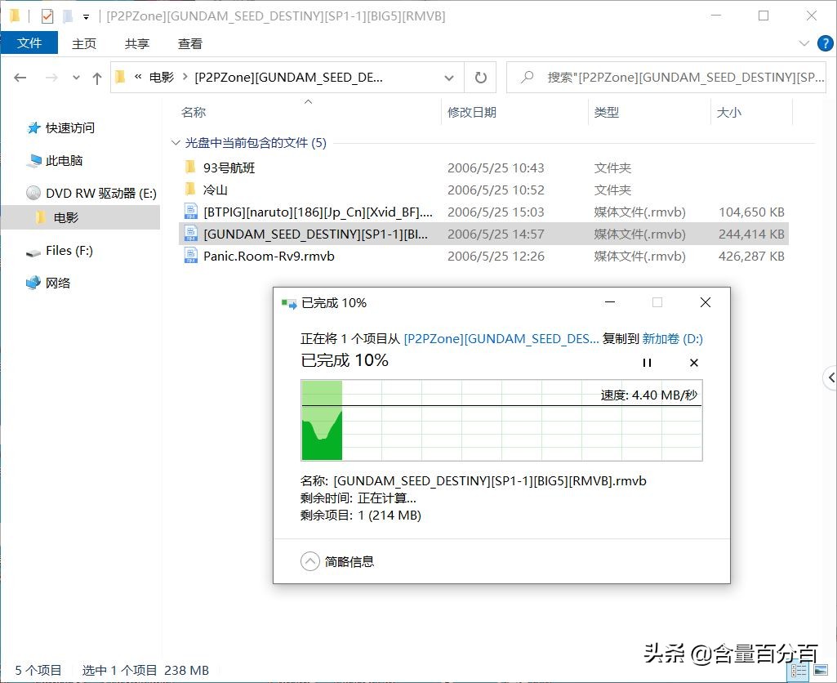Collapse the 简略信息 section in copy dialog
Image resolution: width=837 pixels, height=683 pixels.
(309, 561)
